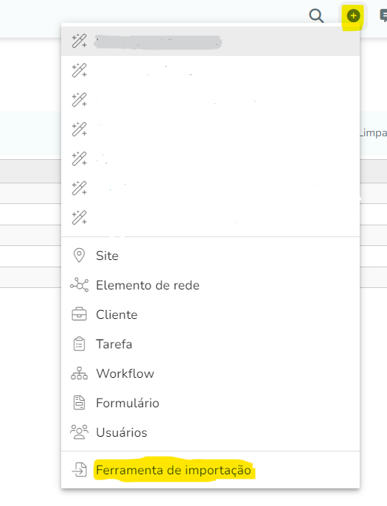
Task: Open the chat bubble icon beside plus
Action: pos(383,15)
